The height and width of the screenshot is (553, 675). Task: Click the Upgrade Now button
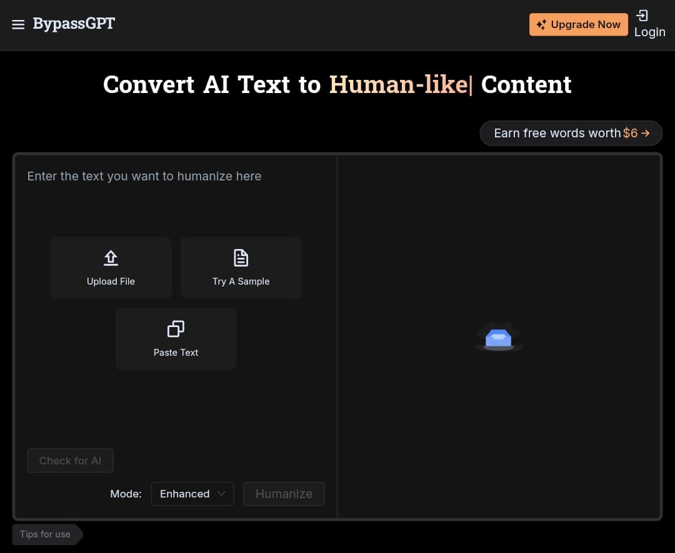click(x=579, y=24)
